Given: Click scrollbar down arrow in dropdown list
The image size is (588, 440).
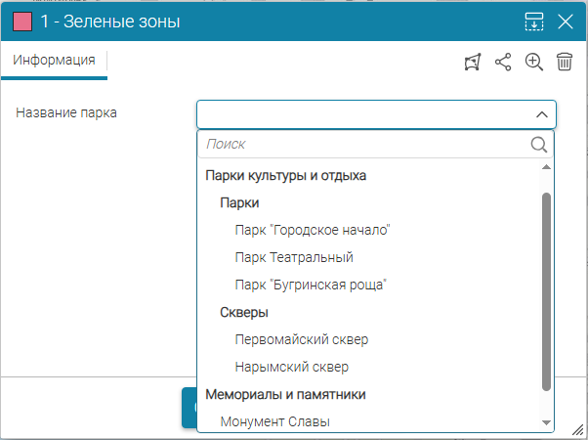Looking at the screenshot, I should point(547,423).
